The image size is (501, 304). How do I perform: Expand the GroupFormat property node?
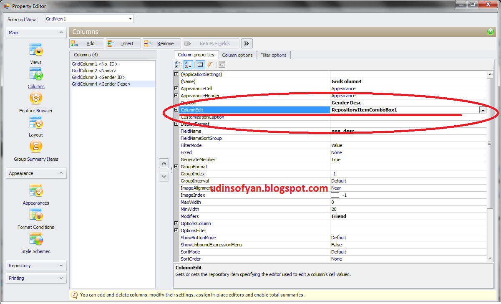point(176,167)
